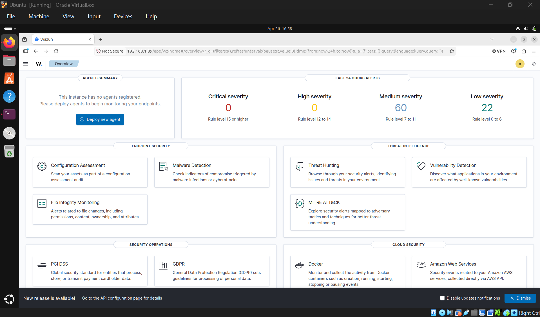Open the Input menu
Image resolution: width=540 pixels, height=317 pixels.
pos(94,16)
